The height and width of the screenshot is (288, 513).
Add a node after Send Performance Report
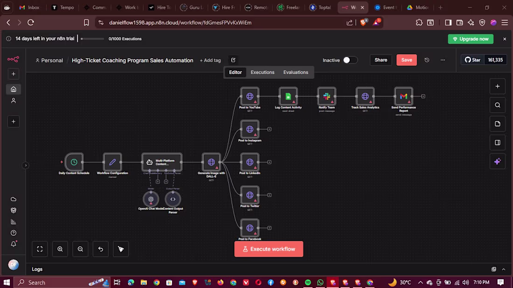pyautogui.click(x=423, y=96)
